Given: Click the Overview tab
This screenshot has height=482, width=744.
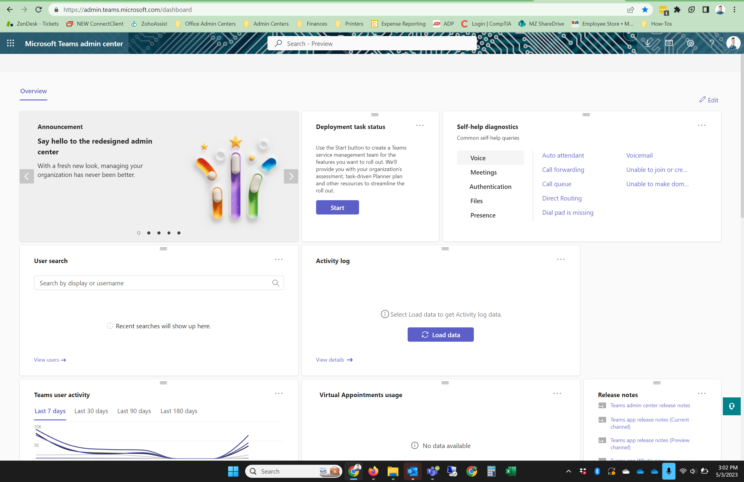Looking at the screenshot, I should [33, 91].
